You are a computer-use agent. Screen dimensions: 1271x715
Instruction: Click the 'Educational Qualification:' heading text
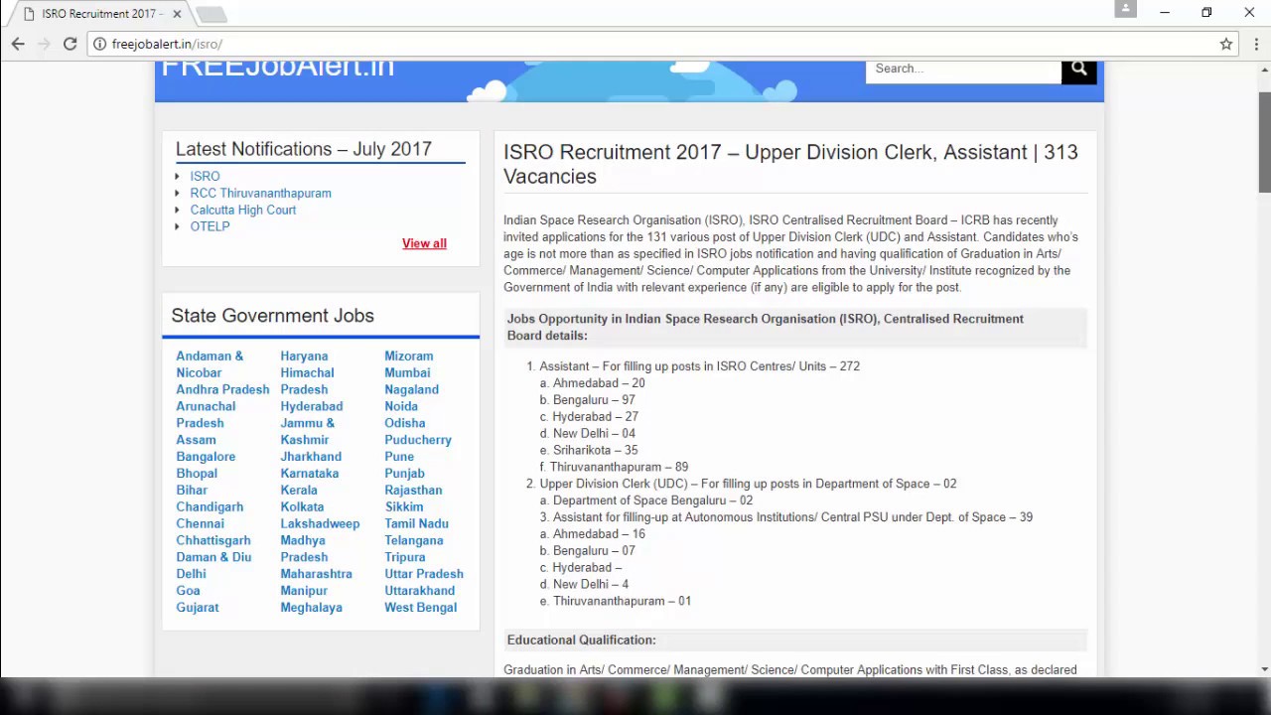[x=581, y=641]
